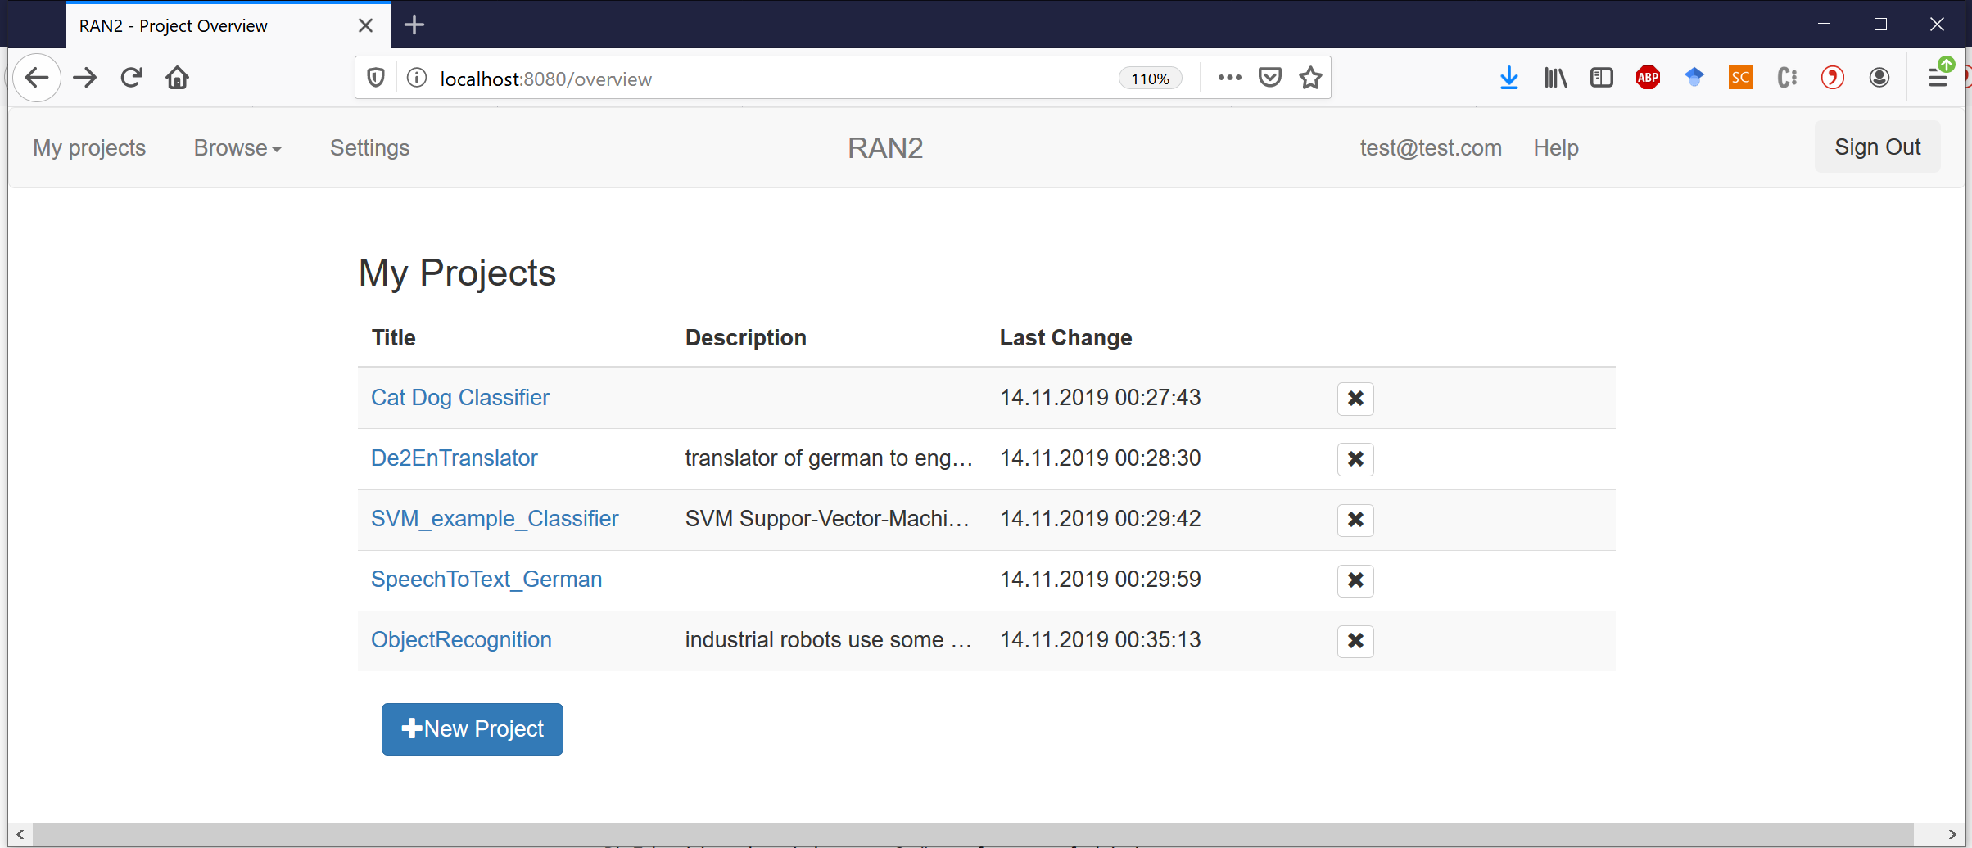Screen dimensions: 1972x848
Task: Click the date 14.11.2019 00:27:43
Action: point(1100,398)
